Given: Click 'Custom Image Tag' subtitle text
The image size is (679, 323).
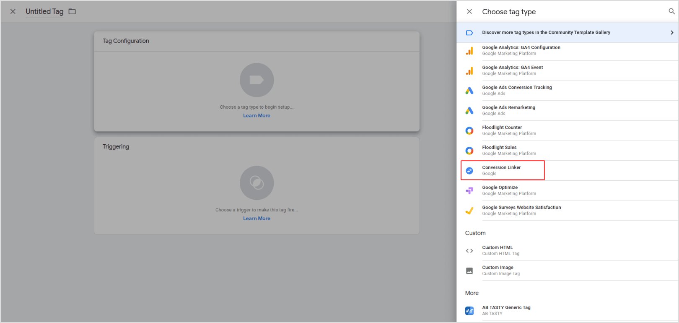Looking at the screenshot, I should [x=501, y=274].
